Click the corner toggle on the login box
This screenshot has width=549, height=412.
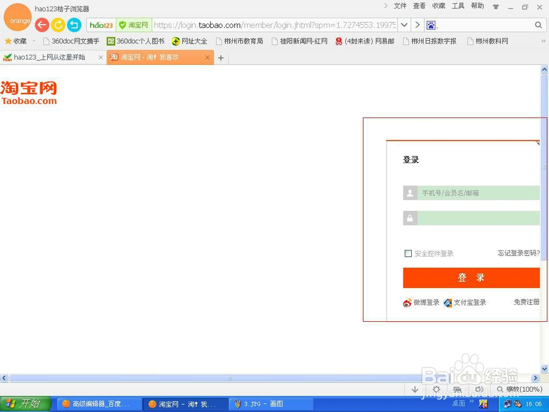[538, 143]
